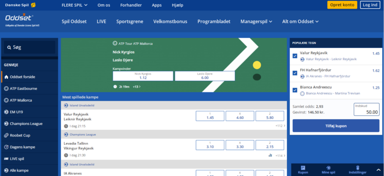Image resolution: width=384 pixels, height=176 pixels.
Task: Click the Log ind button
Action: tap(370, 5)
